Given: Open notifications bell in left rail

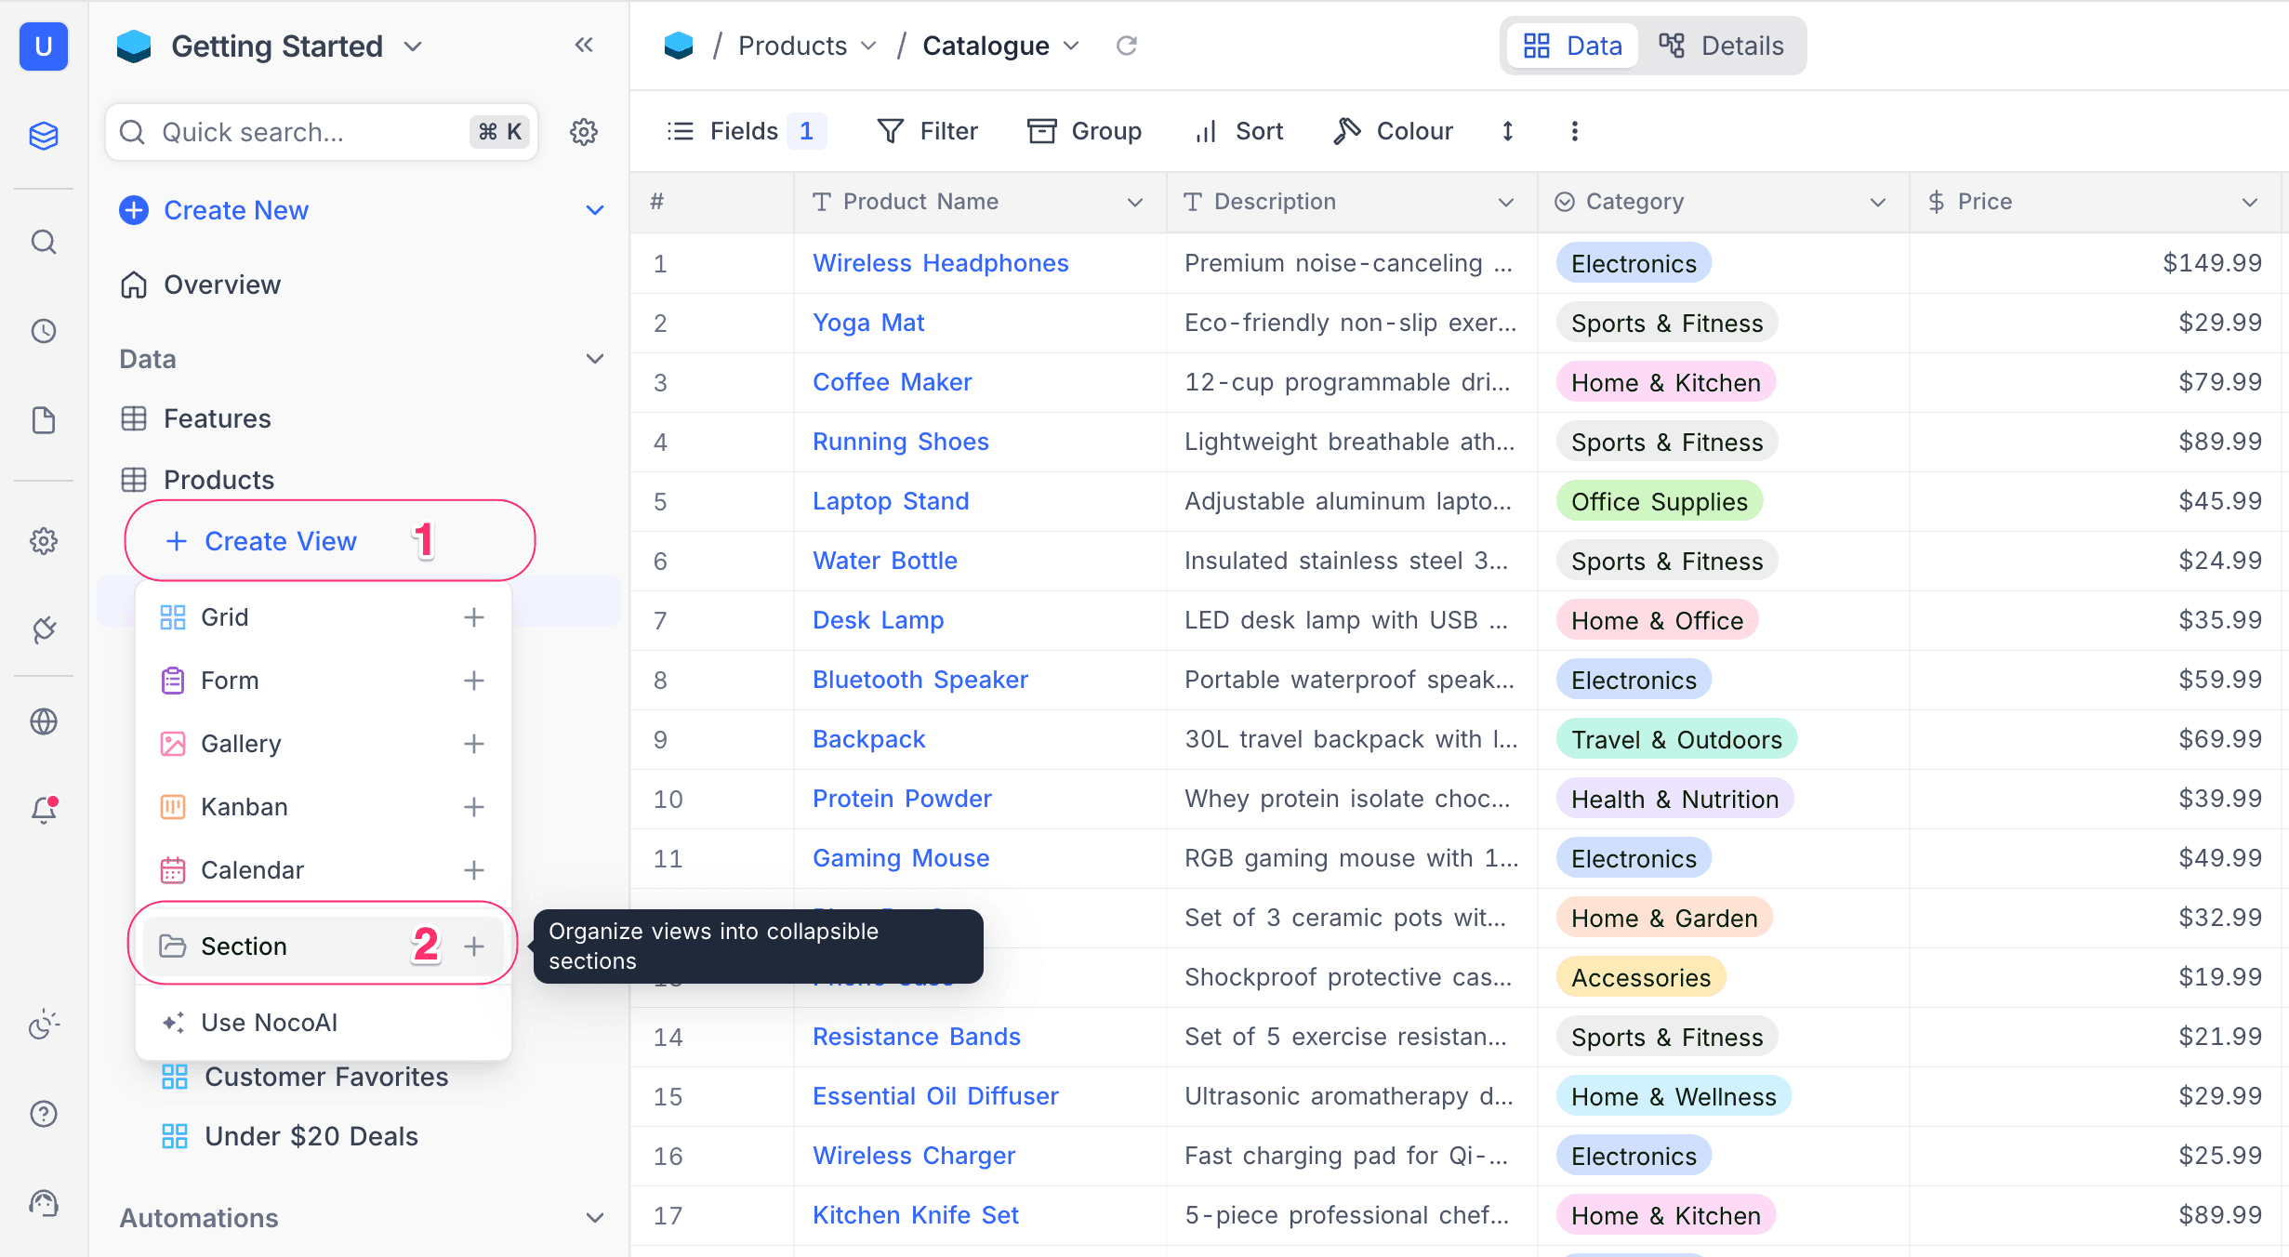Looking at the screenshot, I should 44,810.
